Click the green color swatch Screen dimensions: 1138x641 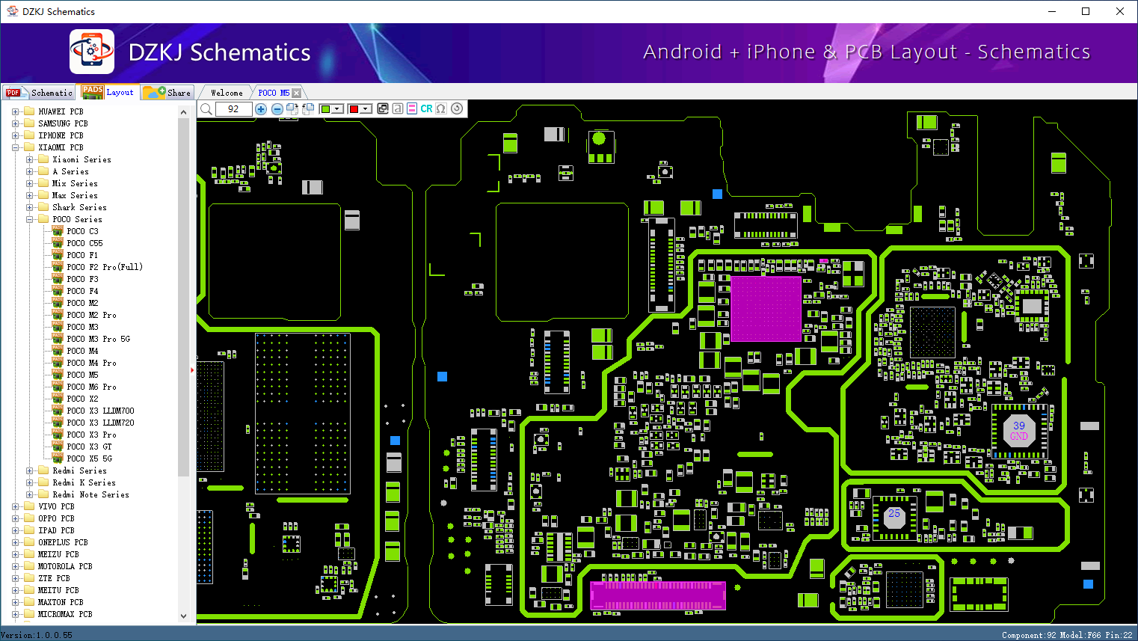point(325,109)
